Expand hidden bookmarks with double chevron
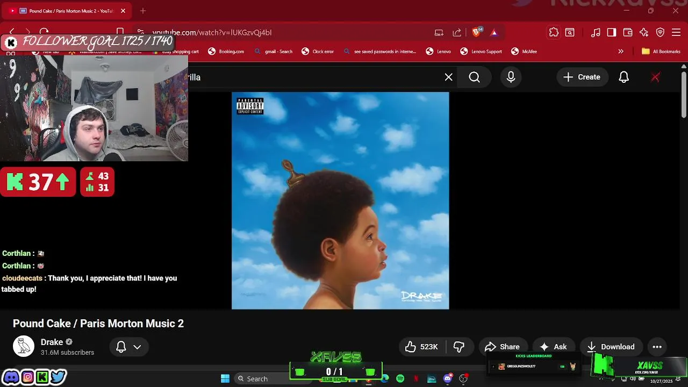The height and width of the screenshot is (387, 688). [x=621, y=52]
